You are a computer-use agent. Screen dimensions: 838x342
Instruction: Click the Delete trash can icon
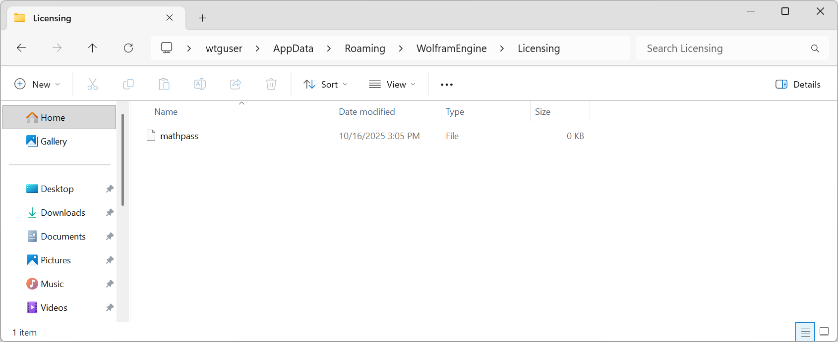(271, 85)
